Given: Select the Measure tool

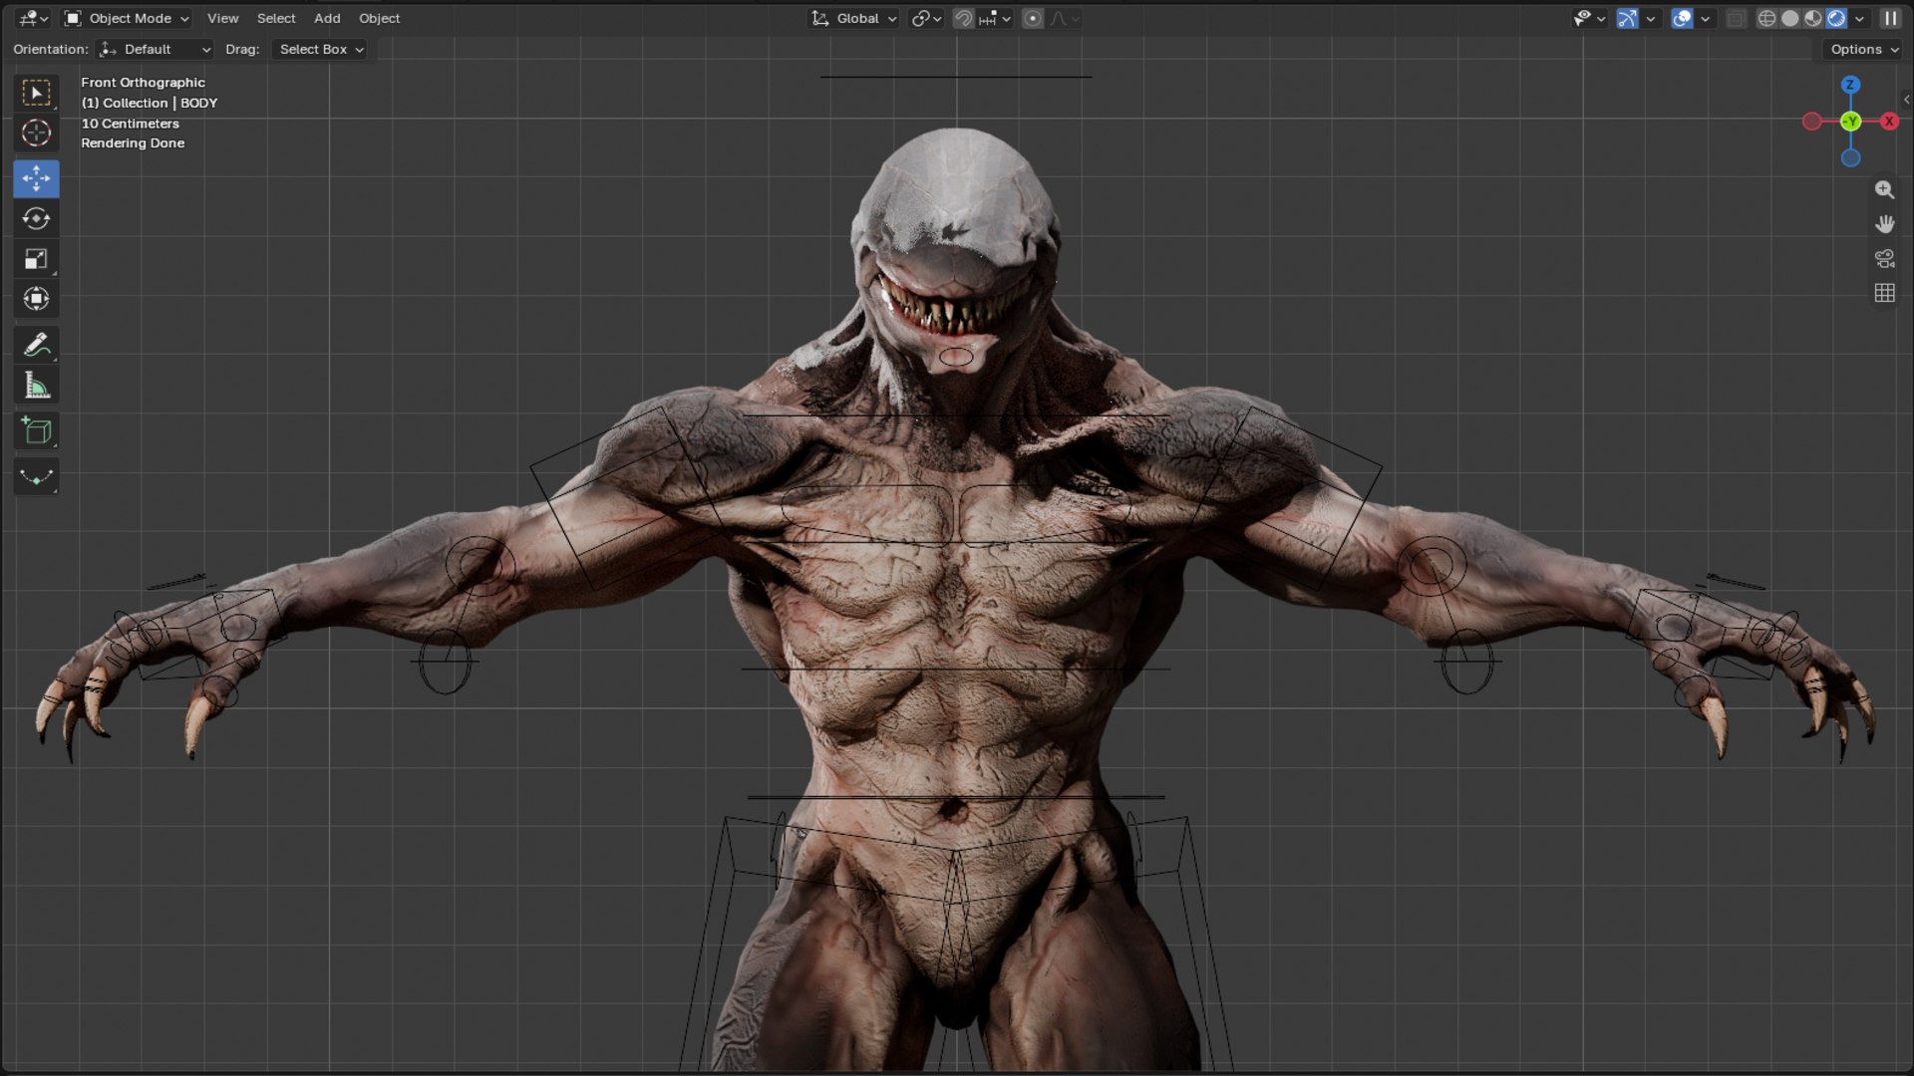Looking at the screenshot, I should tap(36, 386).
